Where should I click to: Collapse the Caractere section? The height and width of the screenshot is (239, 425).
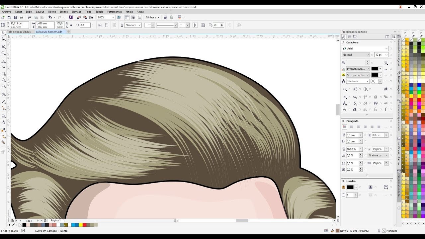(x=343, y=42)
